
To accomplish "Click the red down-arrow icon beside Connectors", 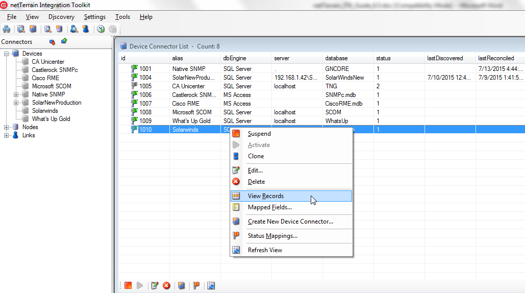I will [52, 42].
